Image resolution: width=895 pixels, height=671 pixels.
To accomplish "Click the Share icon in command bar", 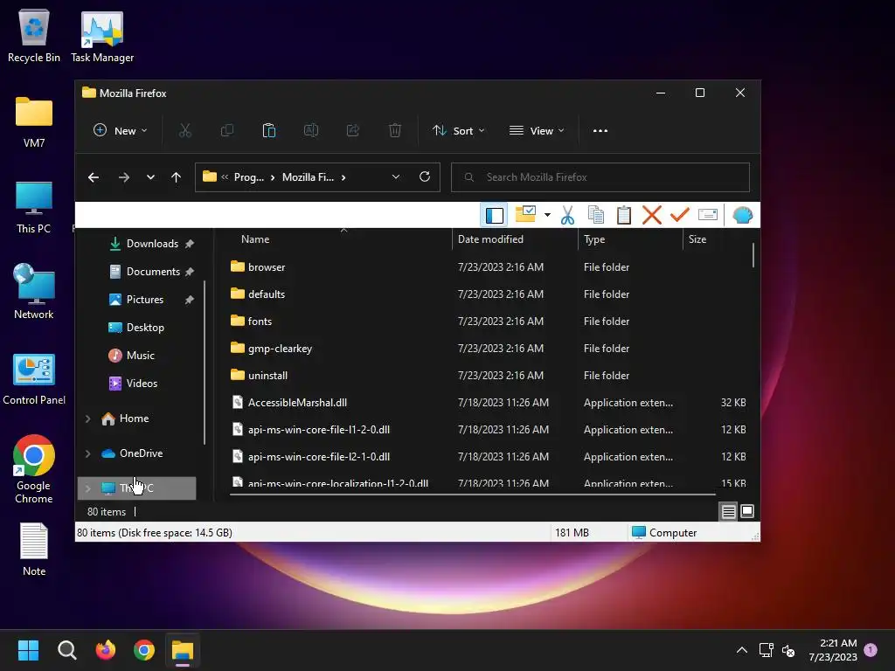I will [353, 131].
